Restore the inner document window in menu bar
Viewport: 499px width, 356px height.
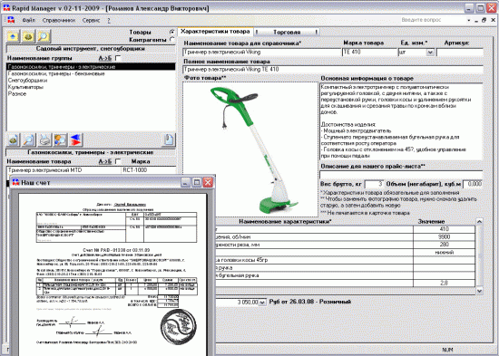[484, 20]
